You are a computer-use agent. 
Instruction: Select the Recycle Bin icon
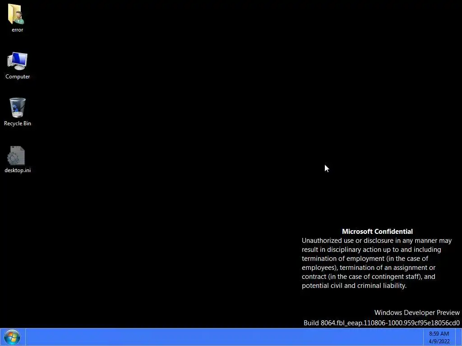18,108
